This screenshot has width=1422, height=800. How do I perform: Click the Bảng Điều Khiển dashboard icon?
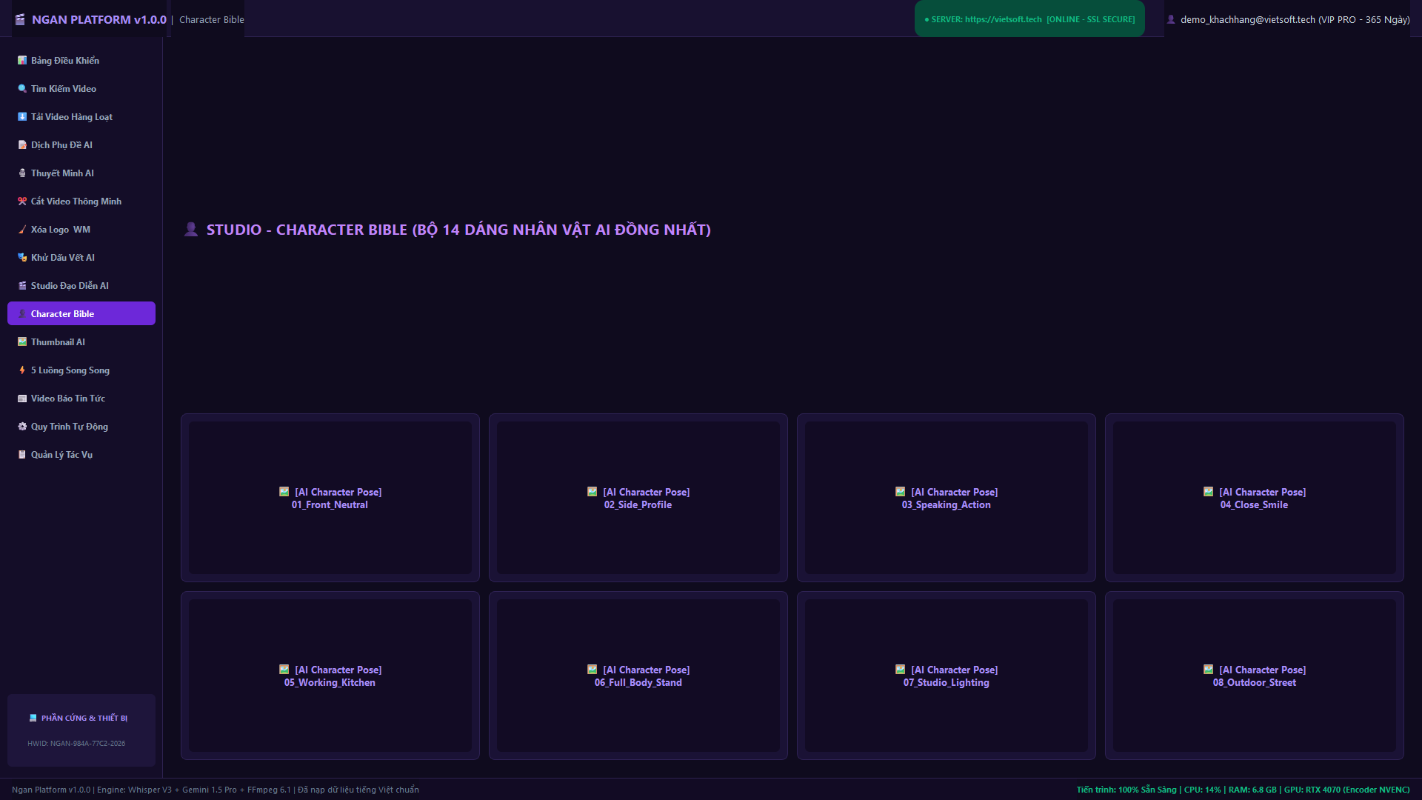[22, 61]
